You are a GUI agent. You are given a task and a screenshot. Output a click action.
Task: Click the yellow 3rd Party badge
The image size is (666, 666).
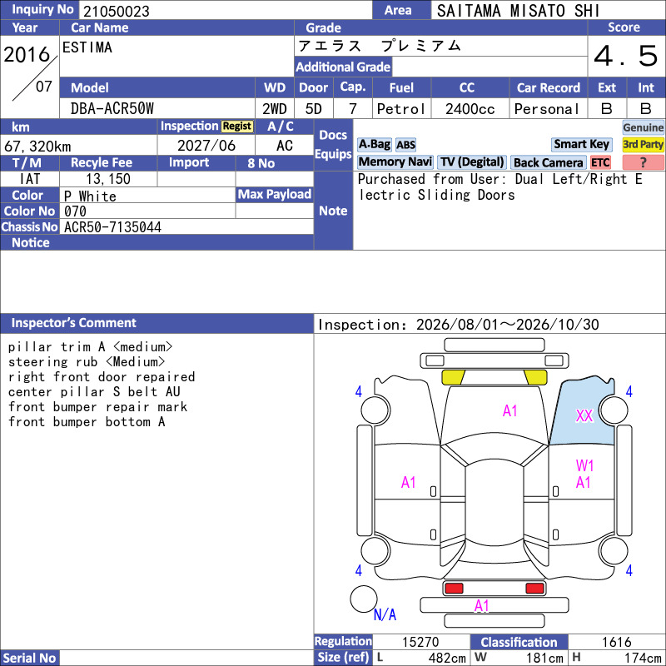coord(643,144)
